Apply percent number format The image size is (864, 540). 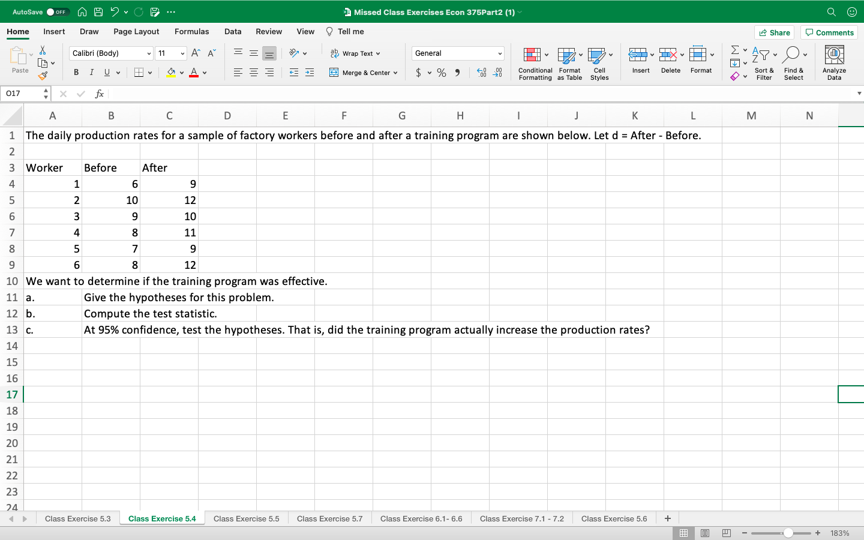coord(441,72)
